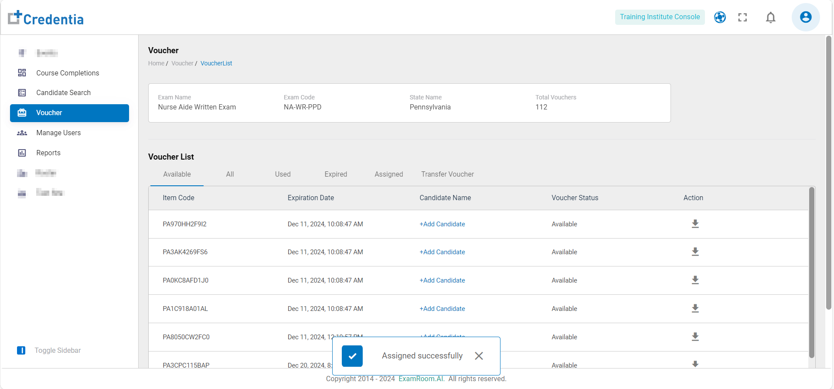Click Voucher Status column header
The width and height of the screenshot is (834, 389).
pyautogui.click(x=575, y=198)
